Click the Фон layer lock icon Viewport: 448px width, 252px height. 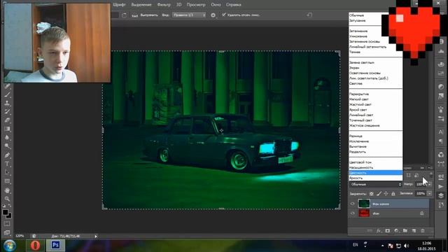point(421,213)
